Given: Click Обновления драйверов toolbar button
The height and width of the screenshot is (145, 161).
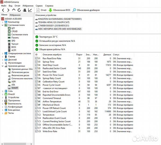Looking at the screenshot, I should coord(86,10).
